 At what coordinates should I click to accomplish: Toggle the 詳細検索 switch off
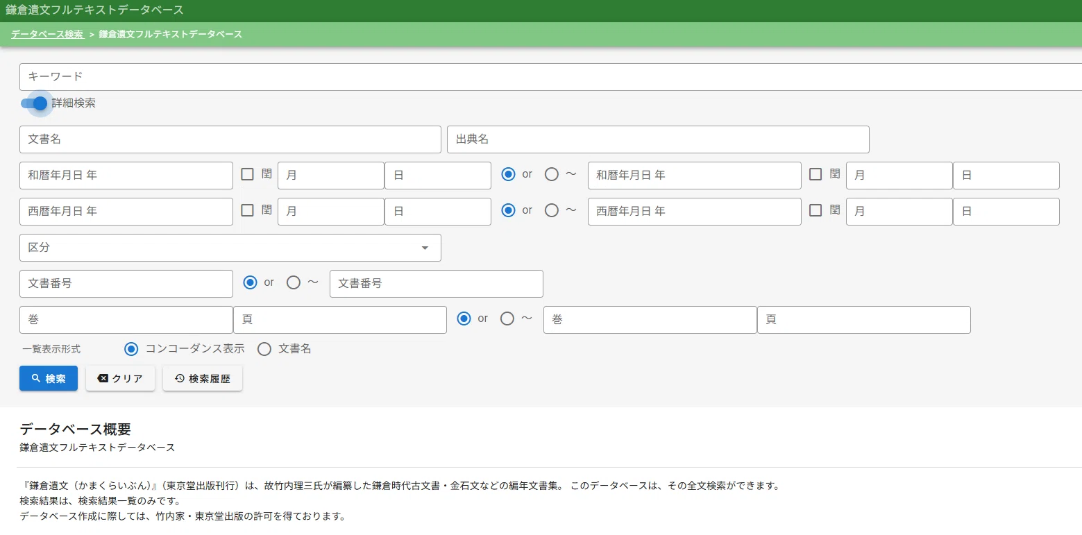(x=34, y=103)
